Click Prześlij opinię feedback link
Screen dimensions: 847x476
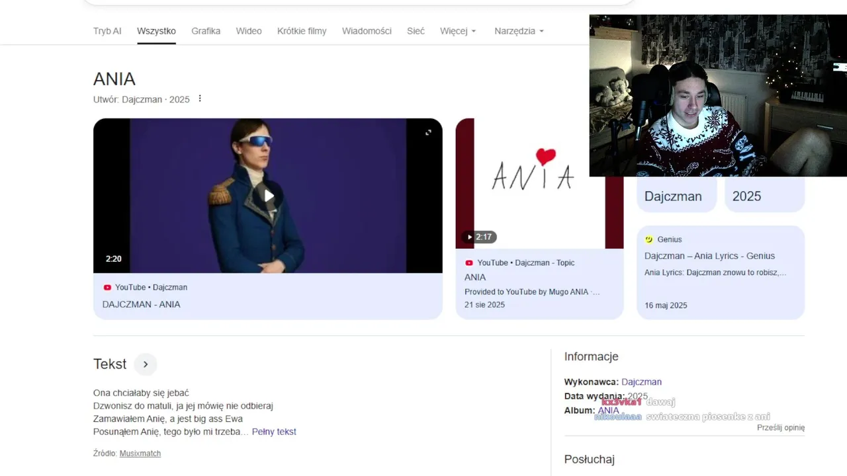coord(781,428)
